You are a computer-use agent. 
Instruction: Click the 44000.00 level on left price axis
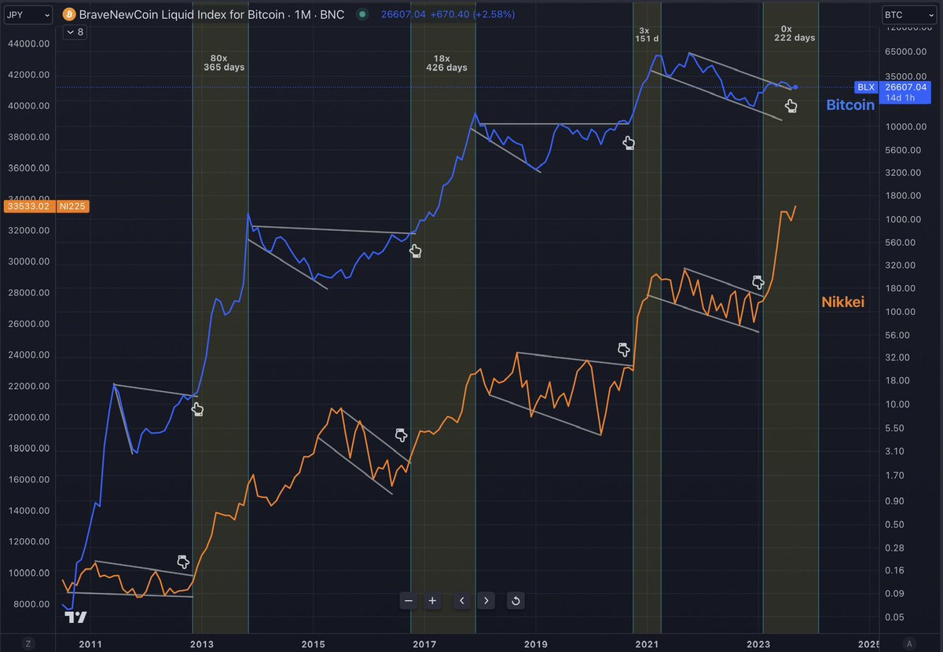click(28, 44)
